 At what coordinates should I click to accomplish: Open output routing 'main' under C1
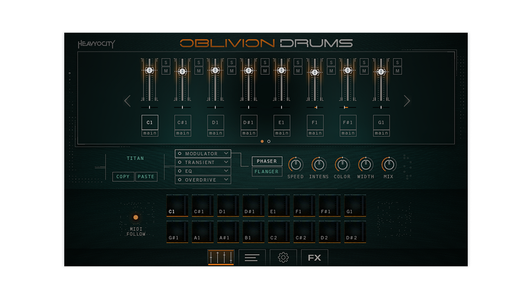pos(150,133)
